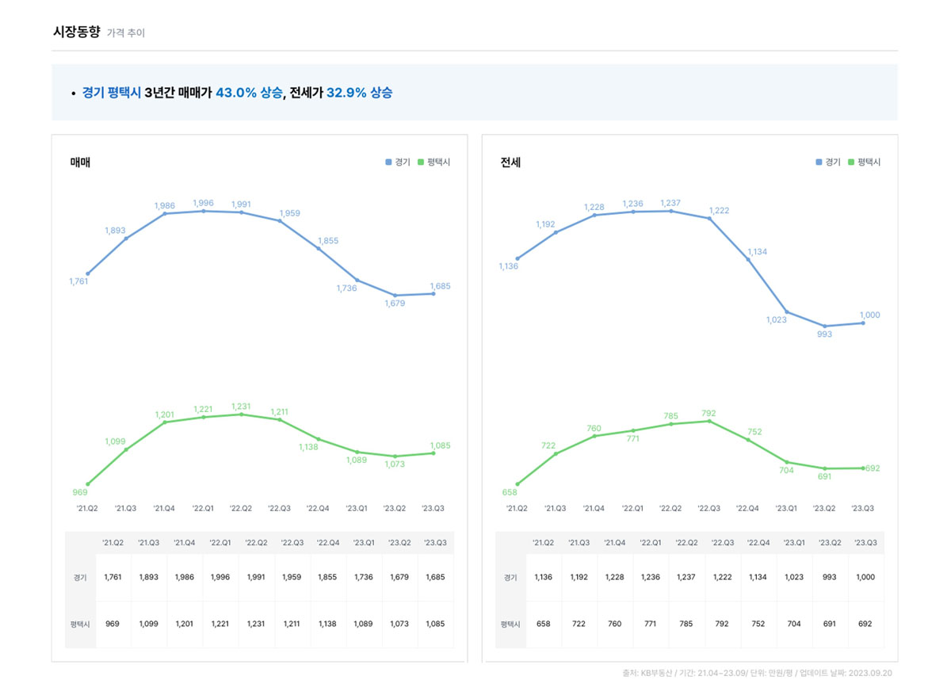Click the 1,679 label on the 매매 chart line
The height and width of the screenshot is (680, 951).
[x=395, y=303]
